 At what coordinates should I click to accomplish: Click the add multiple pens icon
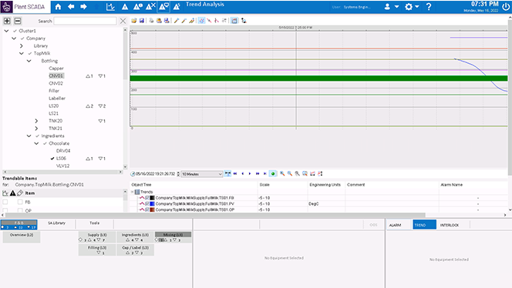[192, 21]
